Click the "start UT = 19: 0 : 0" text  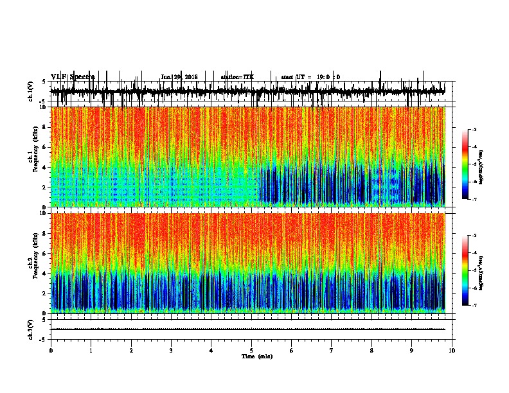pyautogui.click(x=310, y=77)
